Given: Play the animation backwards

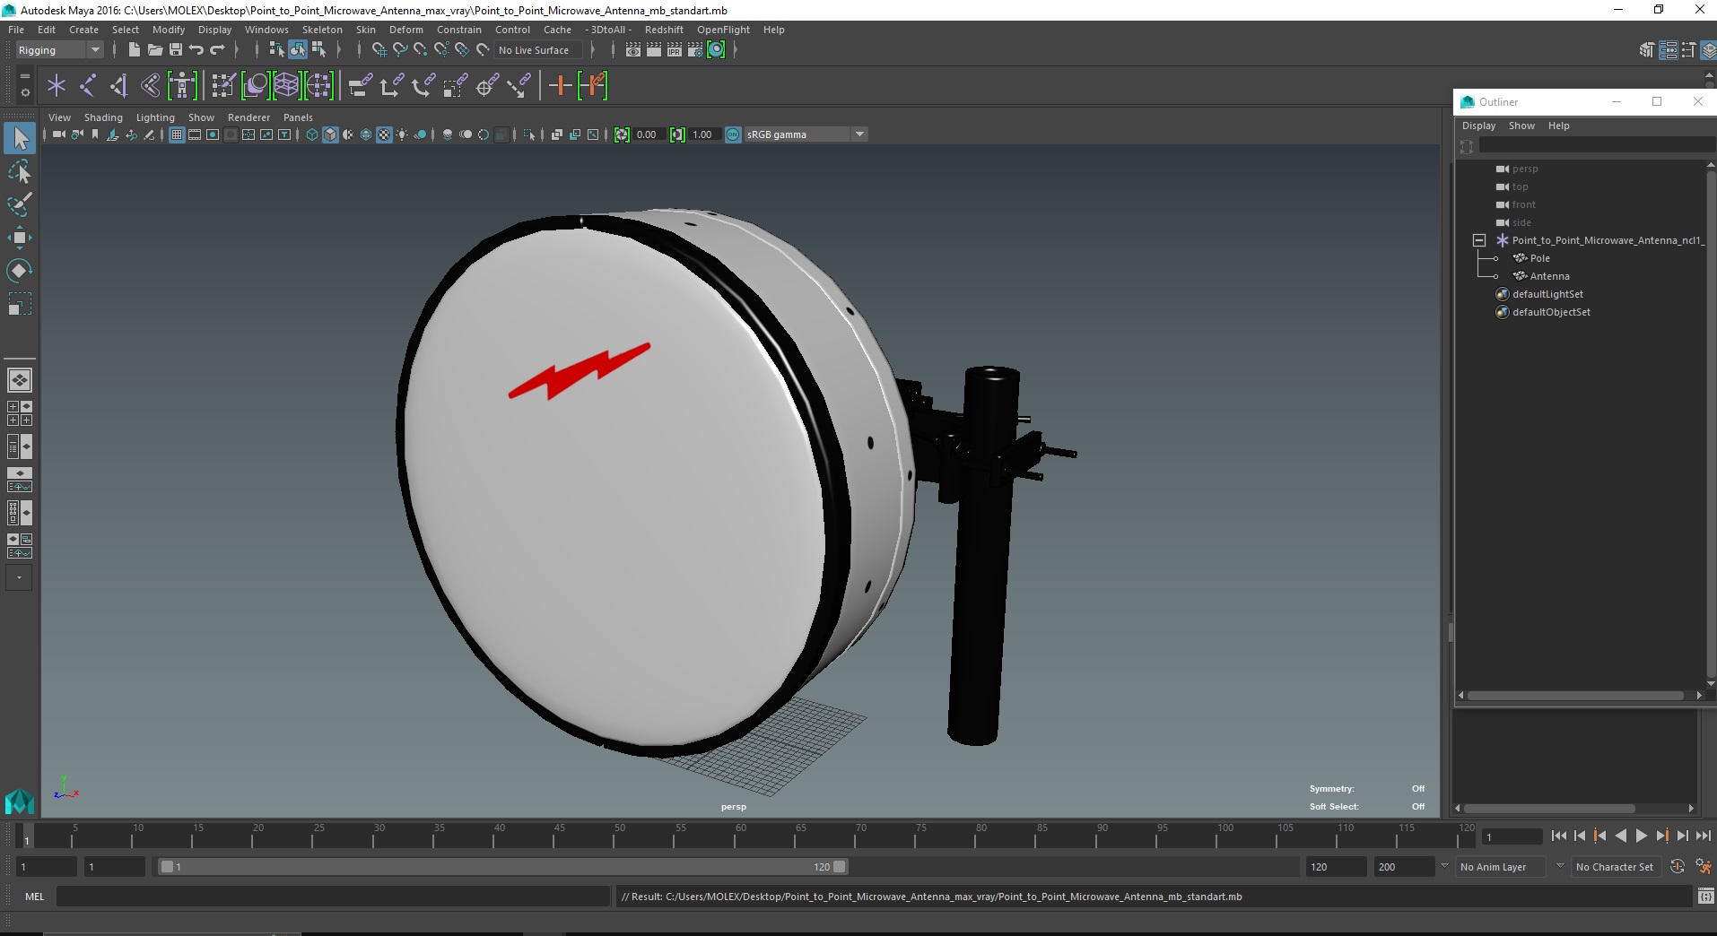Looking at the screenshot, I should click(1620, 836).
